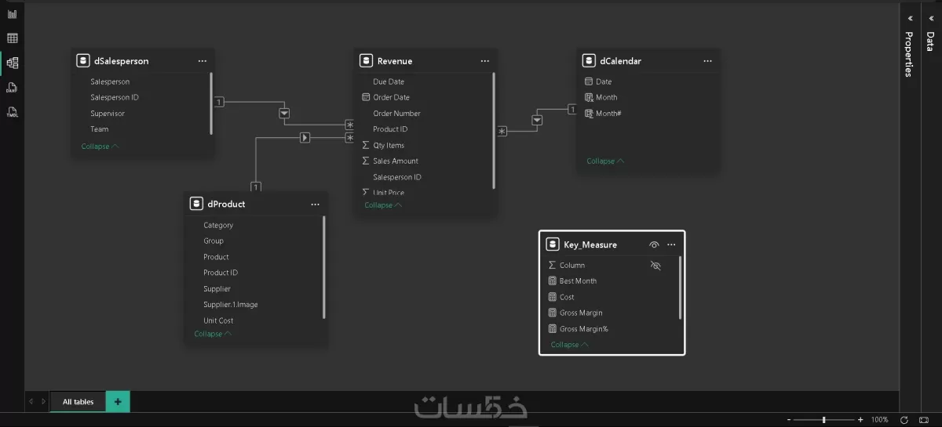Collapse the Revenue table card
The image size is (942, 427).
382,205
